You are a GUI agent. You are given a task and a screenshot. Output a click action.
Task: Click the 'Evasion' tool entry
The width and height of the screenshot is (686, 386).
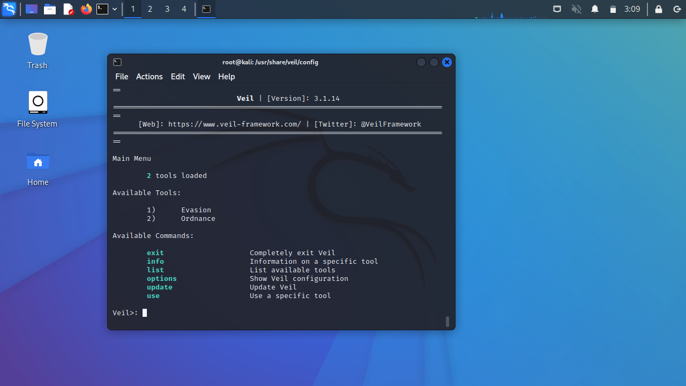click(x=196, y=210)
